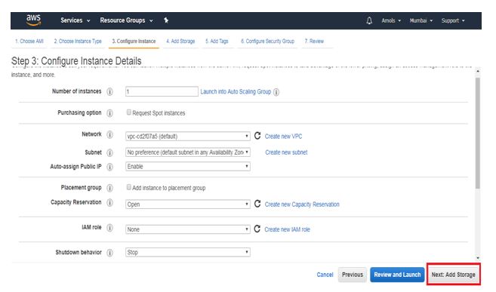Click info icon next to Capacity Reservation

(x=109, y=202)
